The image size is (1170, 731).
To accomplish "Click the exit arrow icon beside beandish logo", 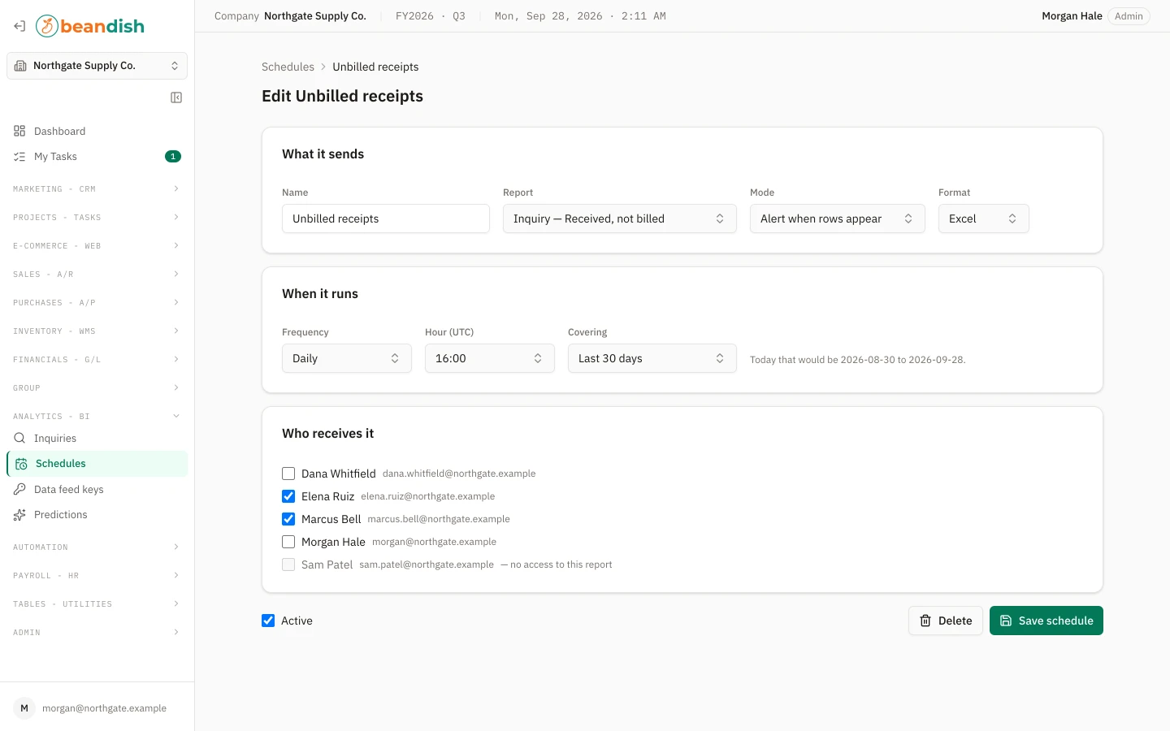I will point(19,26).
